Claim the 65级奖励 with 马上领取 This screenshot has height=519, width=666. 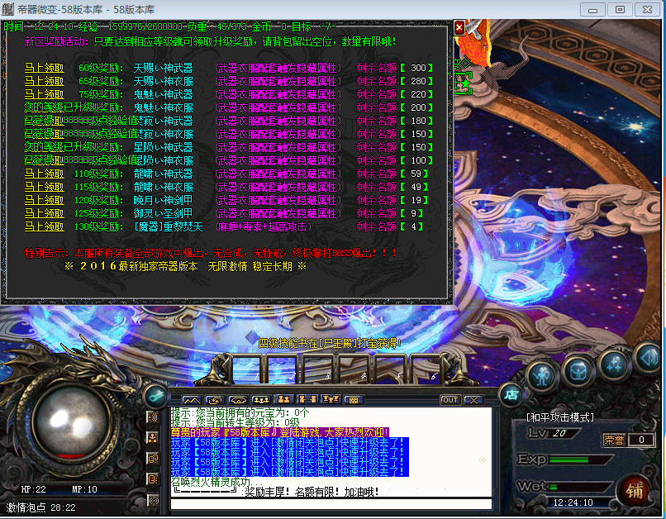(x=44, y=81)
